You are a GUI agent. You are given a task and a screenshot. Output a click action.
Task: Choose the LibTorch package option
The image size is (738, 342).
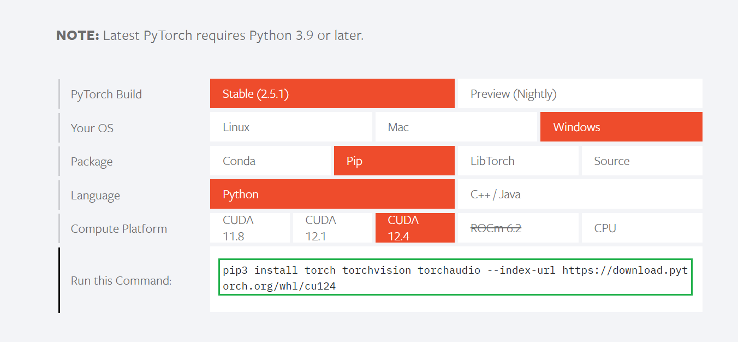(x=517, y=161)
